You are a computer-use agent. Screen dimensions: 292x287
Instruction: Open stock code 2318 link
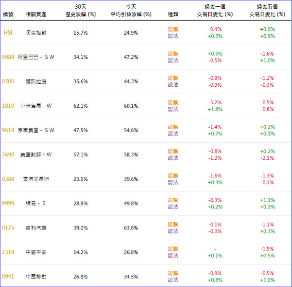tap(8, 252)
